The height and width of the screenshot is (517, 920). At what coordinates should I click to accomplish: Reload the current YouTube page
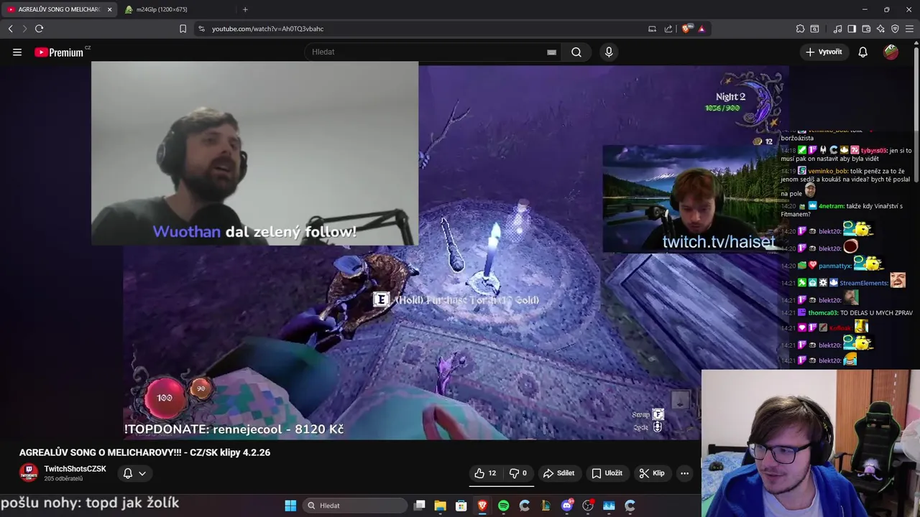[x=39, y=29]
